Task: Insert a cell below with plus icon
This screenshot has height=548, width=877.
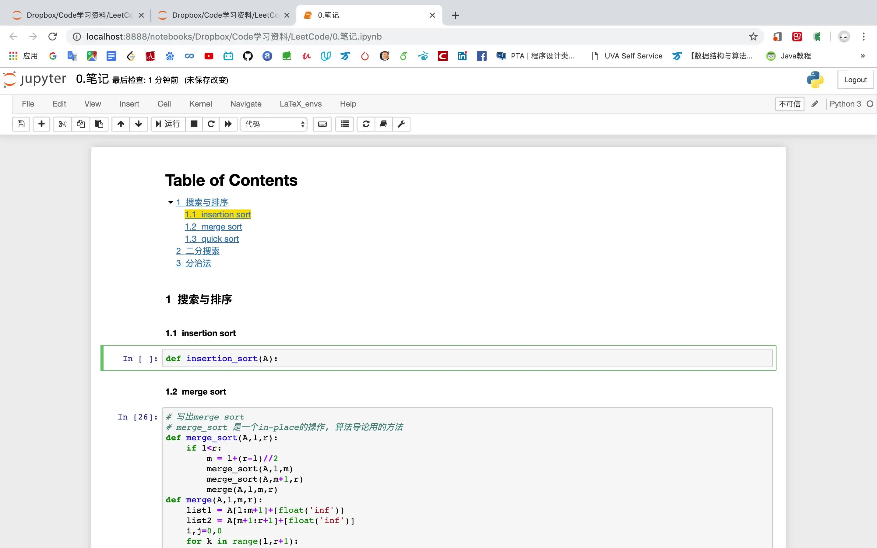Action: tap(41, 124)
